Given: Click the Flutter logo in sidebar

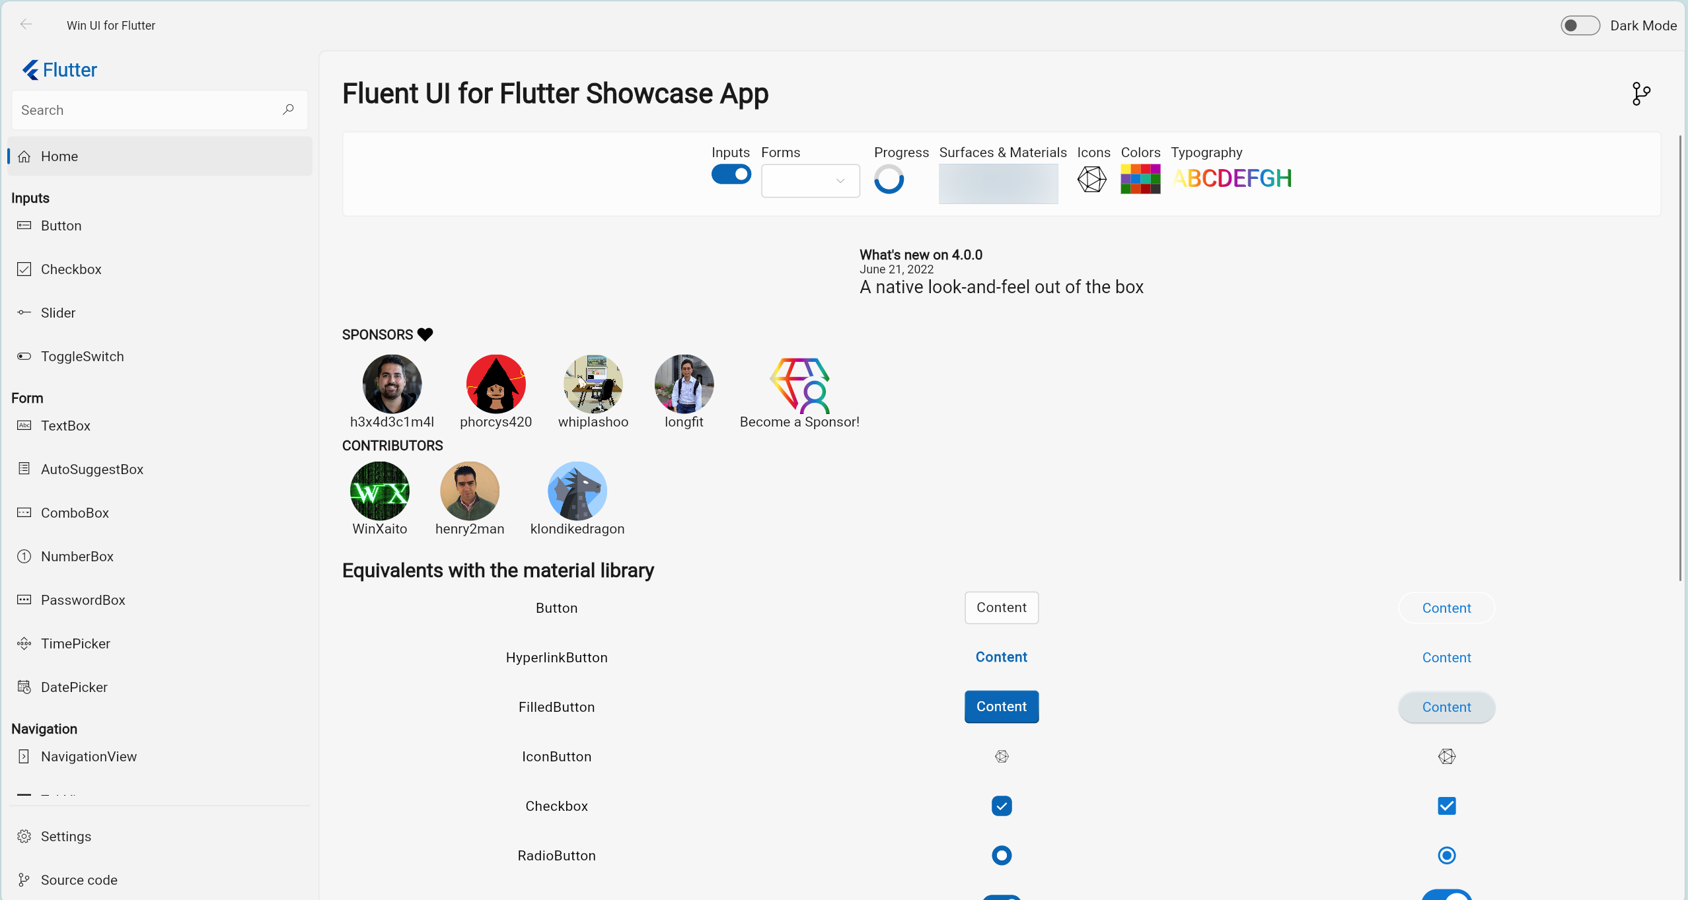Looking at the screenshot, I should pyautogui.click(x=59, y=70).
